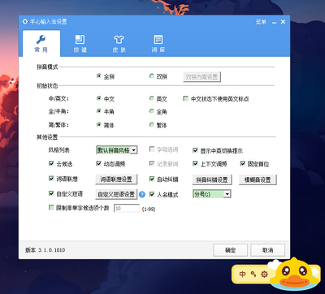Close the settings window

point(283,22)
